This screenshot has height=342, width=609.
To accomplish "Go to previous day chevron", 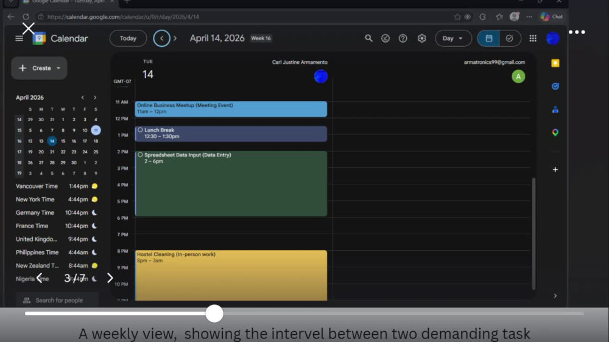I will coord(161,38).
